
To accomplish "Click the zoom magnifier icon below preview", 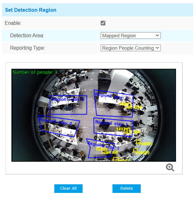I will (x=170, y=168).
